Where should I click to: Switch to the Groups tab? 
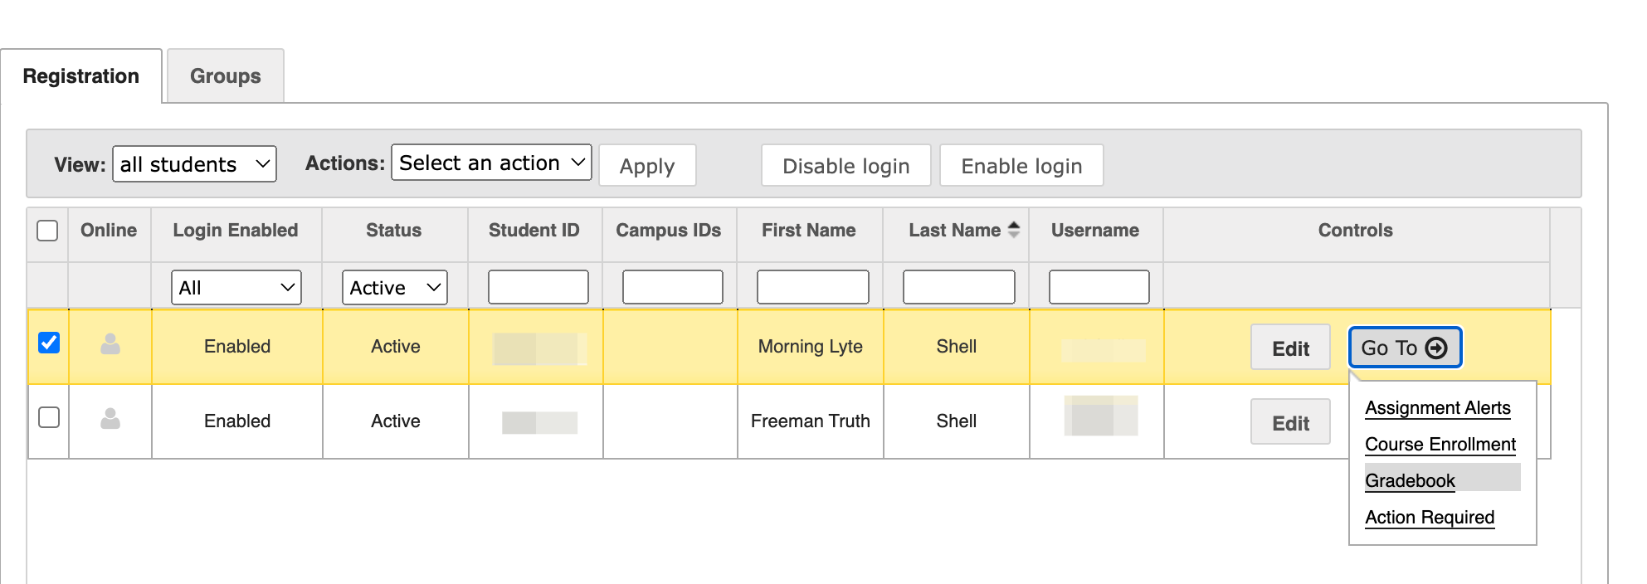tap(226, 76)
